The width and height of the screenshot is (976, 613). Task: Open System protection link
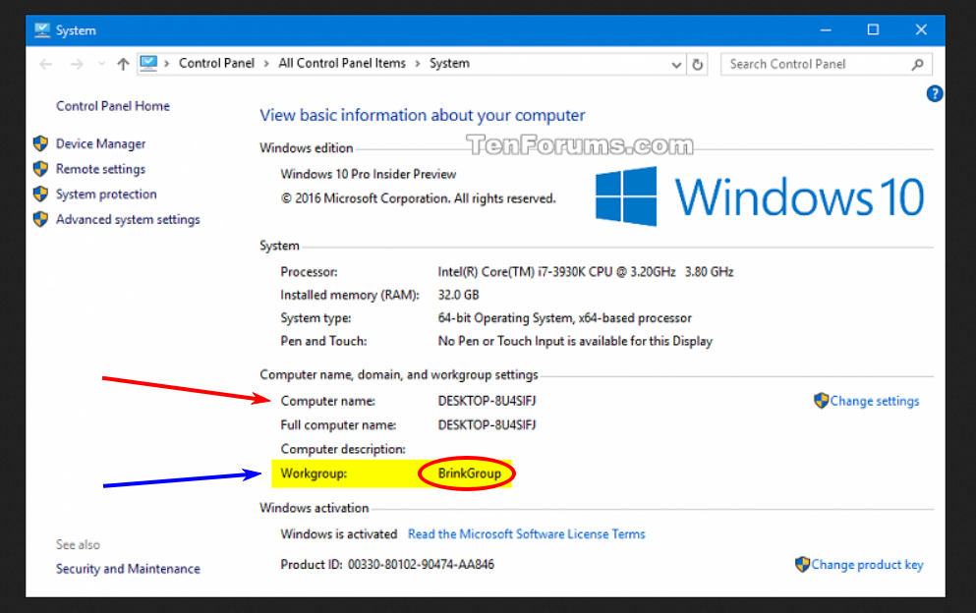(x=106, y=195)
